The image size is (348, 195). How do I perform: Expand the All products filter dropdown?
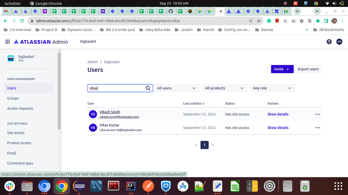pyautogui.click(x=224, y=88)
